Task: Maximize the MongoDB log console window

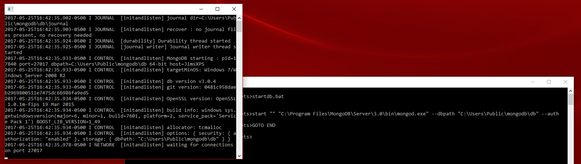Action: click(x=217, y=9)
